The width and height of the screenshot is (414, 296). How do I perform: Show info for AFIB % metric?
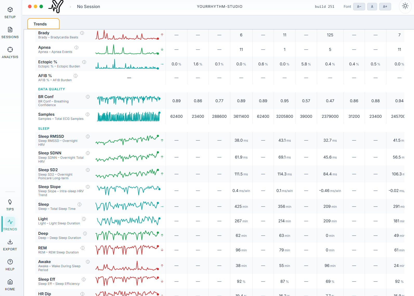point(76,76)
